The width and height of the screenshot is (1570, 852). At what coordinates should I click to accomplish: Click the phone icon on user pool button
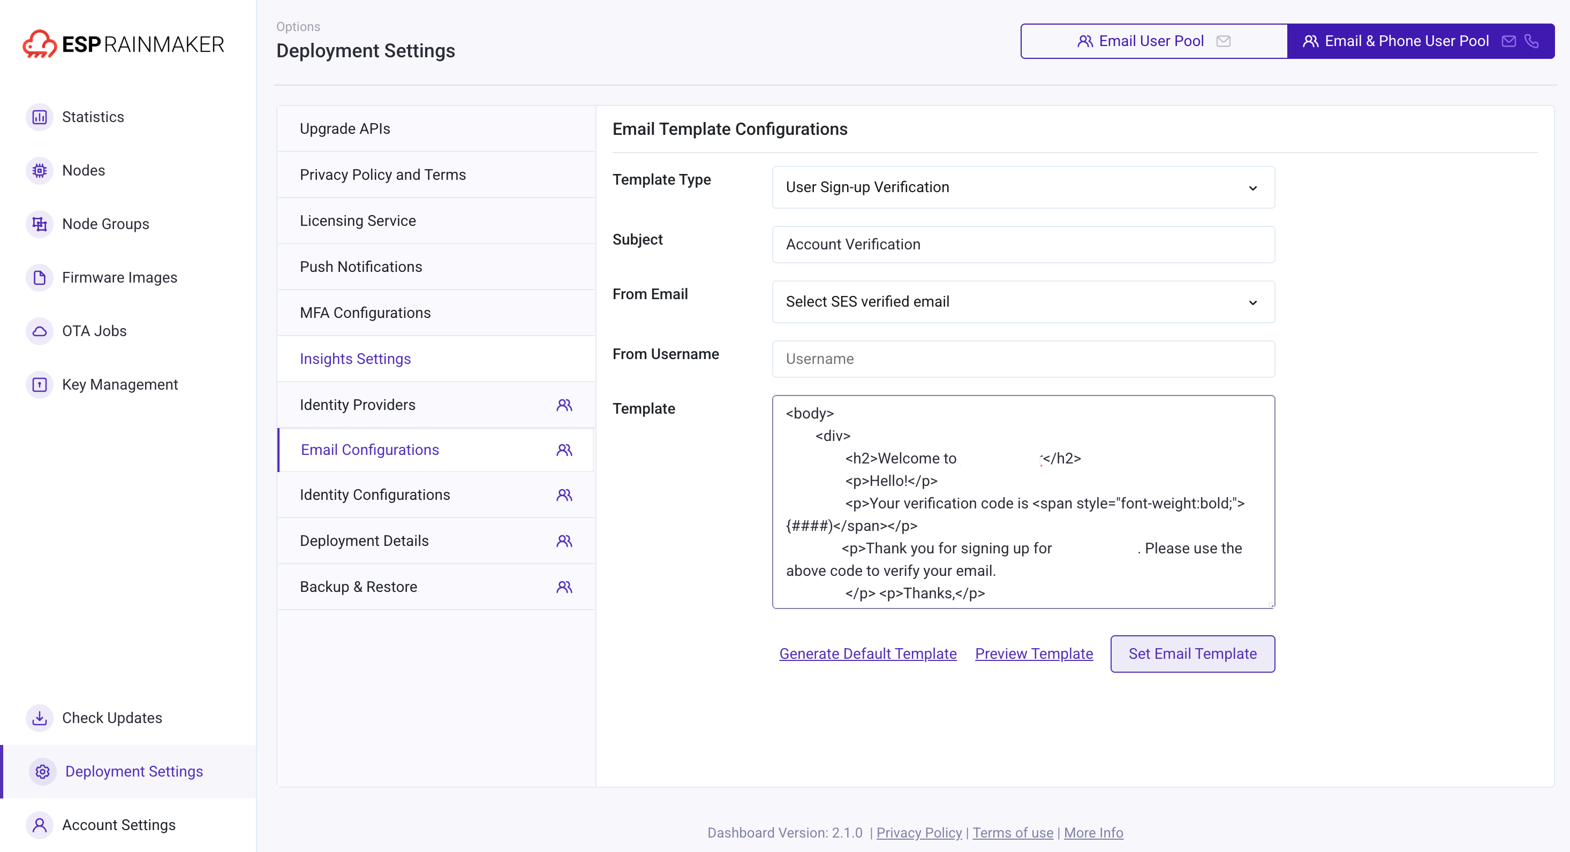pos(1531,41)
